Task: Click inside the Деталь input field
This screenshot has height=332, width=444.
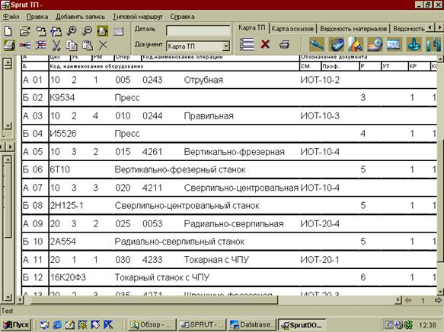Action: pos(198,30)
